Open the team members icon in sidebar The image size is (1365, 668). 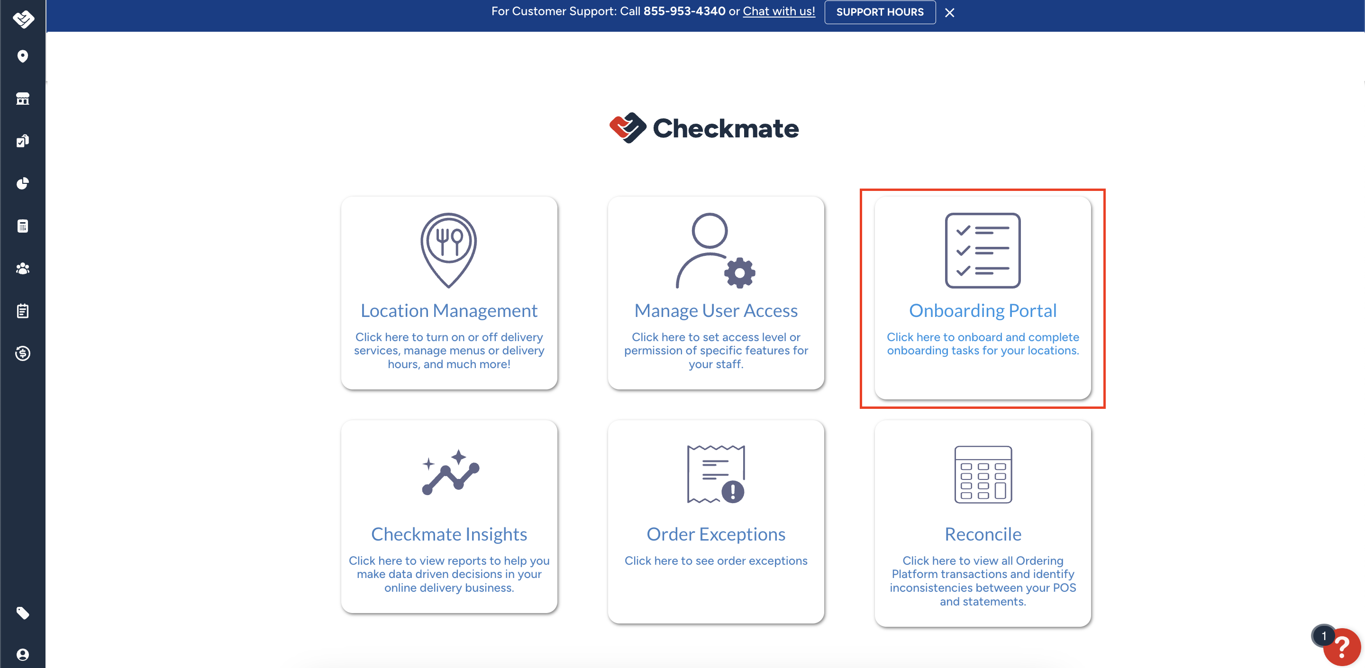point(22,269)
